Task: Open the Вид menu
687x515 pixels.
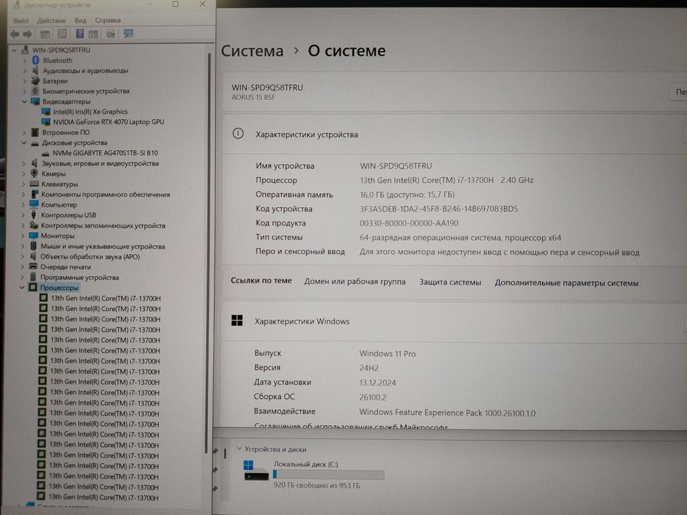Action: (81, 21)
